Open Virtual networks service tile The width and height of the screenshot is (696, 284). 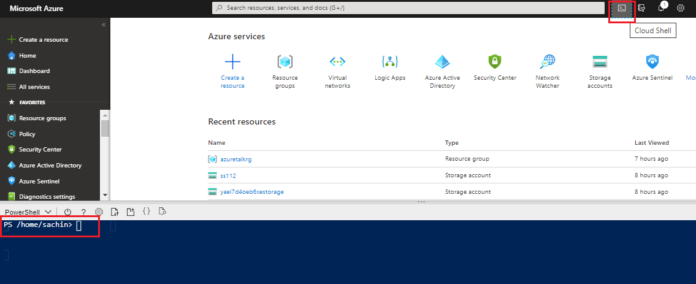(337, 71)
